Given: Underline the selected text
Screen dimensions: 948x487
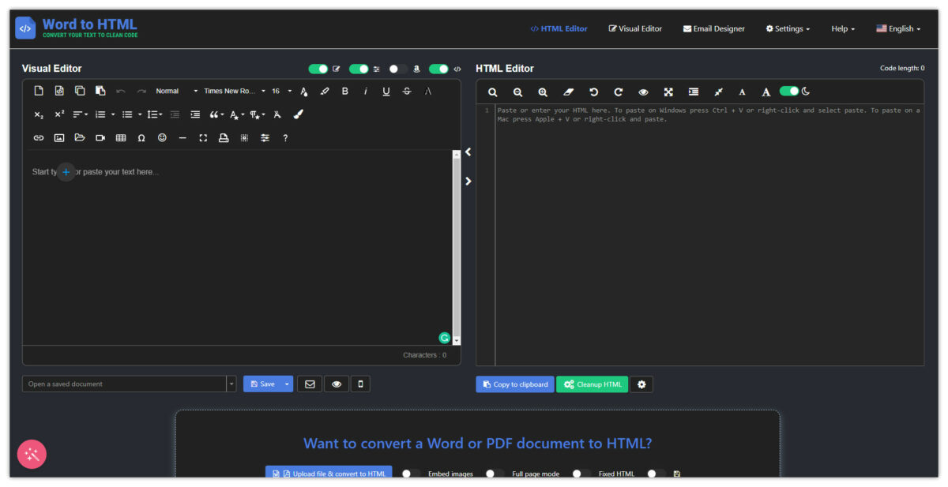Looking at the screenshot, I should (386, 91).
